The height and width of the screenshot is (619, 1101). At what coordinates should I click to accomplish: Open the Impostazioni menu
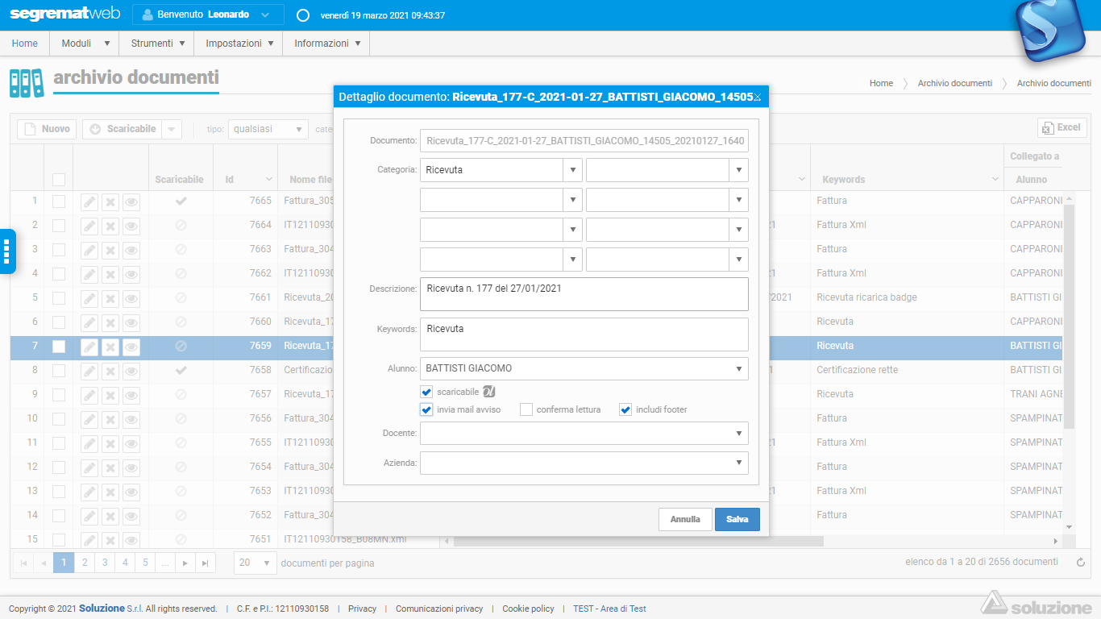point(239,44)
